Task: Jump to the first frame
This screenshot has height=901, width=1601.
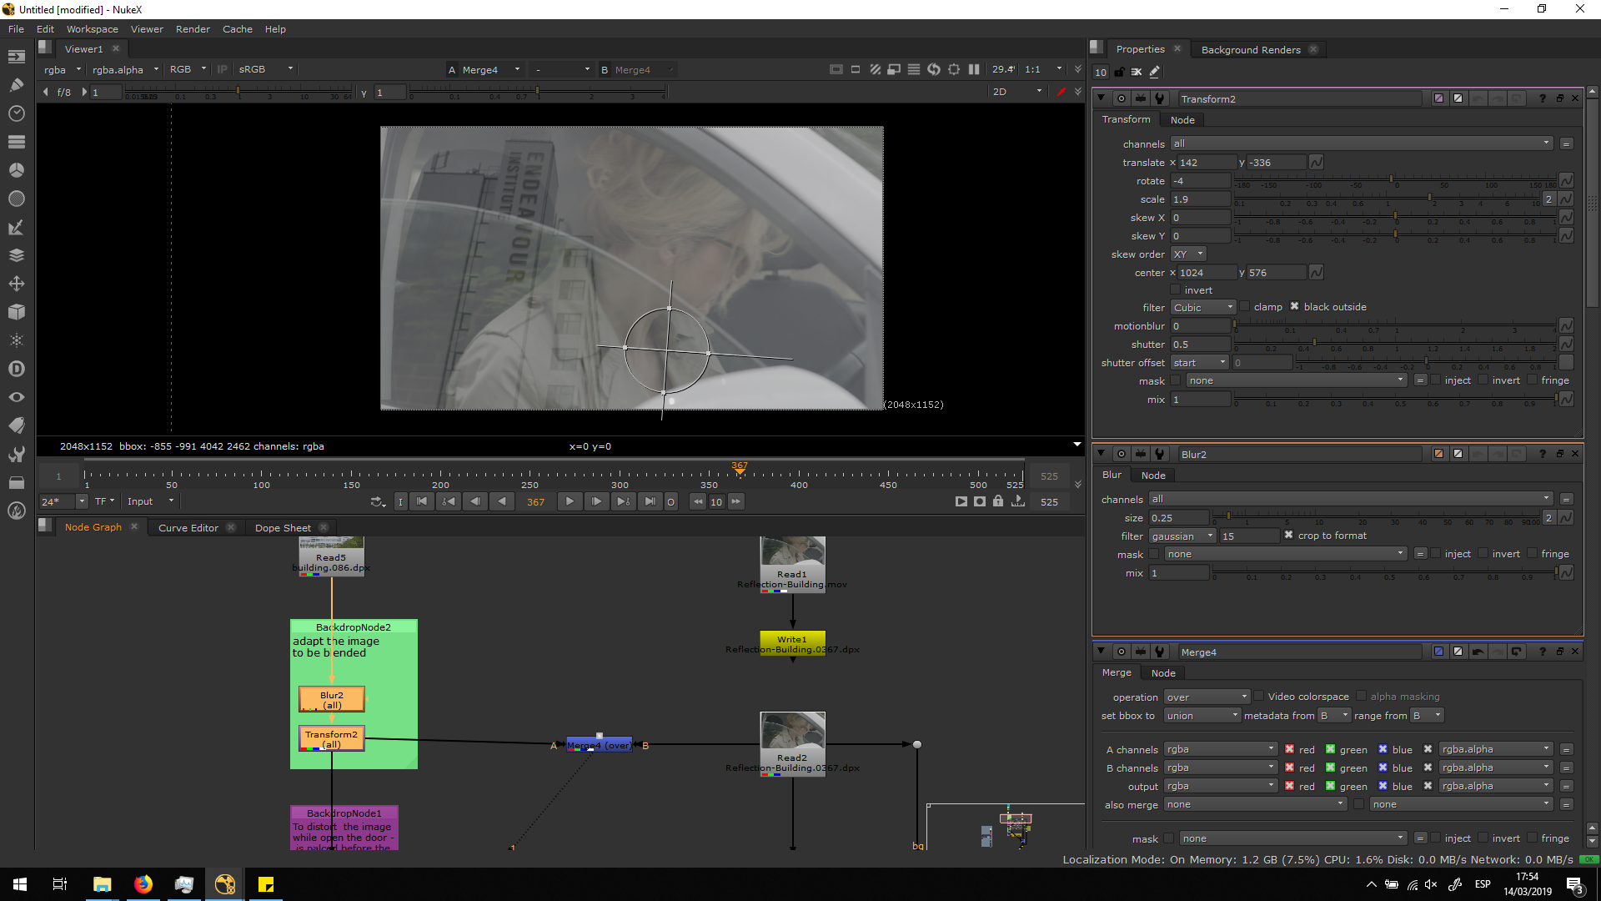Action: (x=422, y=501)
